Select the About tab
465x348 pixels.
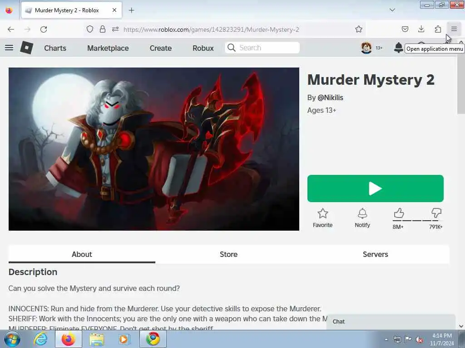[x=82, y=254]
